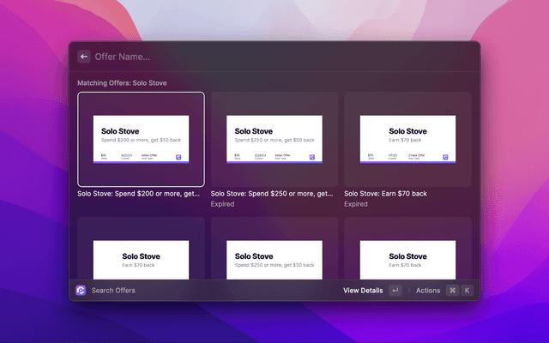Click the View Details button
549x343 pixels.
pyautogui.click(x=363, y=291)
